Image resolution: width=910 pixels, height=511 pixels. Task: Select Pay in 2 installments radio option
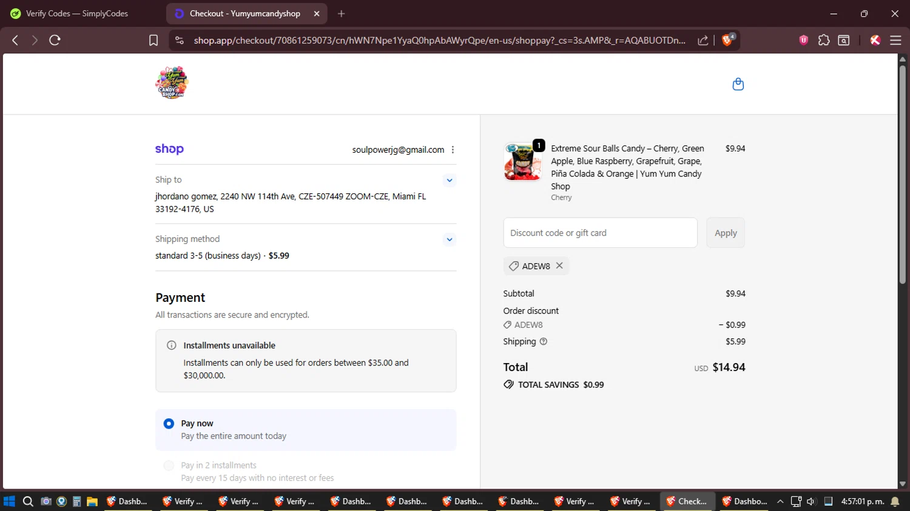pyautogui.click(x=169, y=466)
